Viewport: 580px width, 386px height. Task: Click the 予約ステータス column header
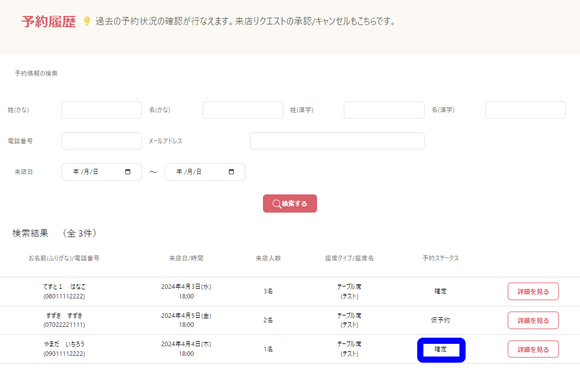440,258
